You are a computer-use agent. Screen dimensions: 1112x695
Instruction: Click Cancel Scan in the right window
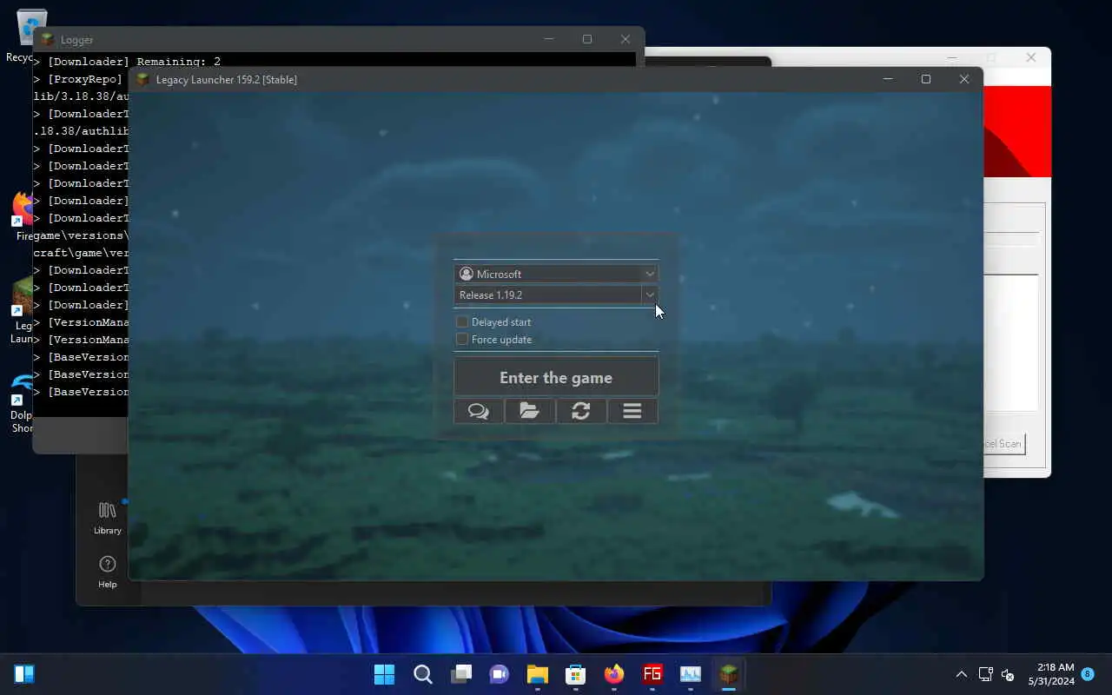click(x=1003, y=444)
